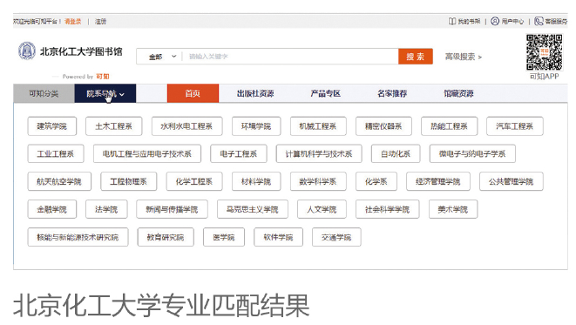Open 经济管理学院 department
Screen dimensions: 576x325
point(438,181)
